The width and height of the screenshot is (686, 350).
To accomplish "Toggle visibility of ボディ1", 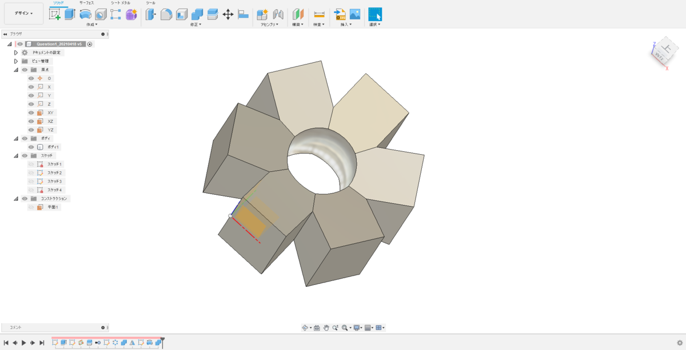I will click(31, 147).
